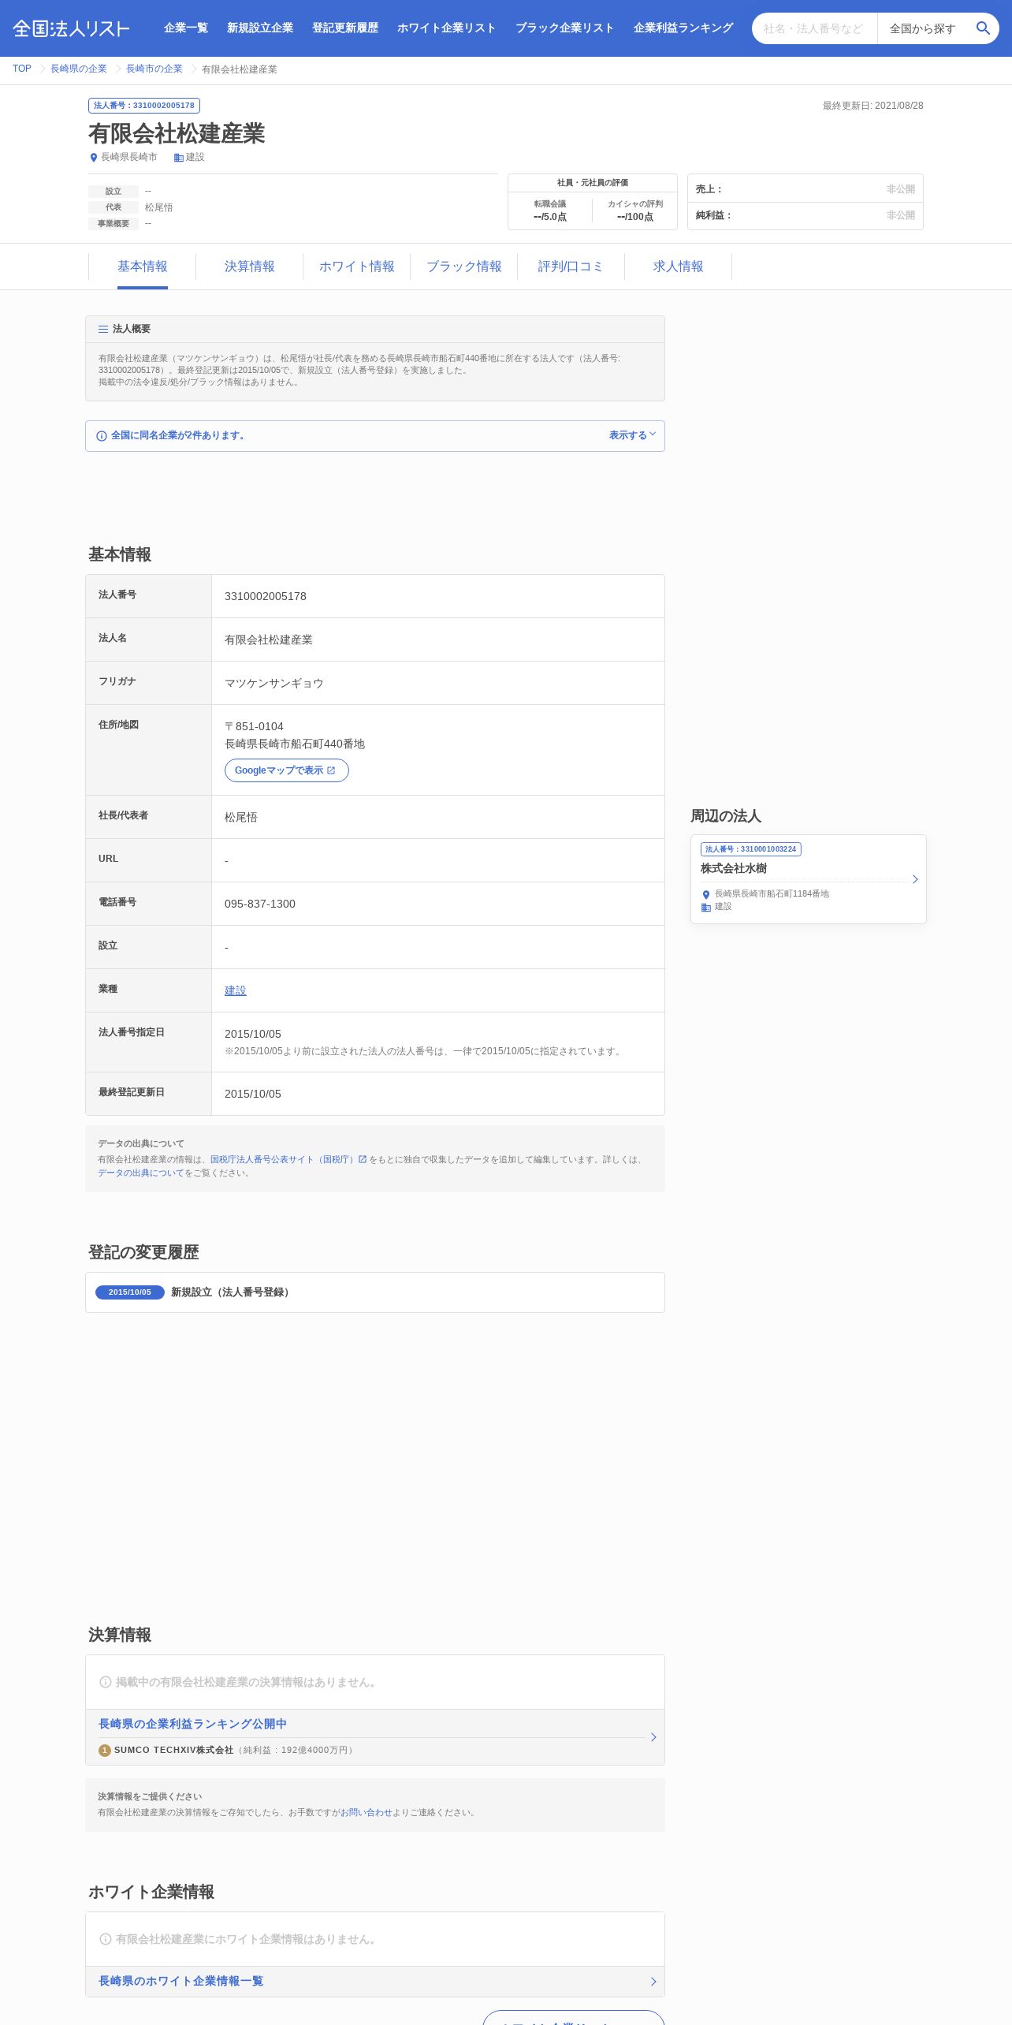Click arrow on 長崎県のホワイト企業情報一覧 row
This screenshot has height=2025, width=1012.
point(653,1981)
